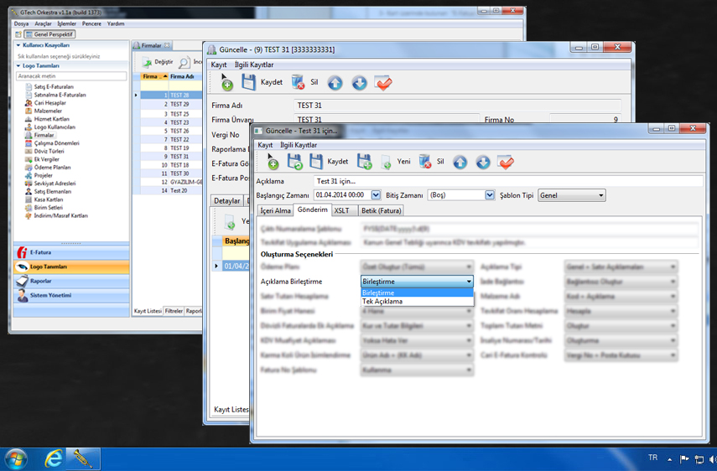Open Pencere menu in main window
The width and height of the screenshot is (717, 471).
point(91,23)
